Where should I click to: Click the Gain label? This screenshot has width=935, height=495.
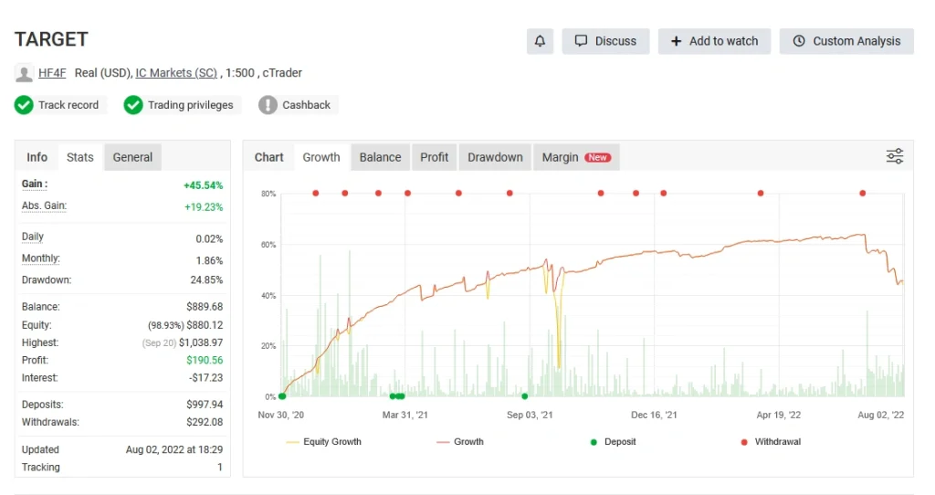tap(35, 184)
